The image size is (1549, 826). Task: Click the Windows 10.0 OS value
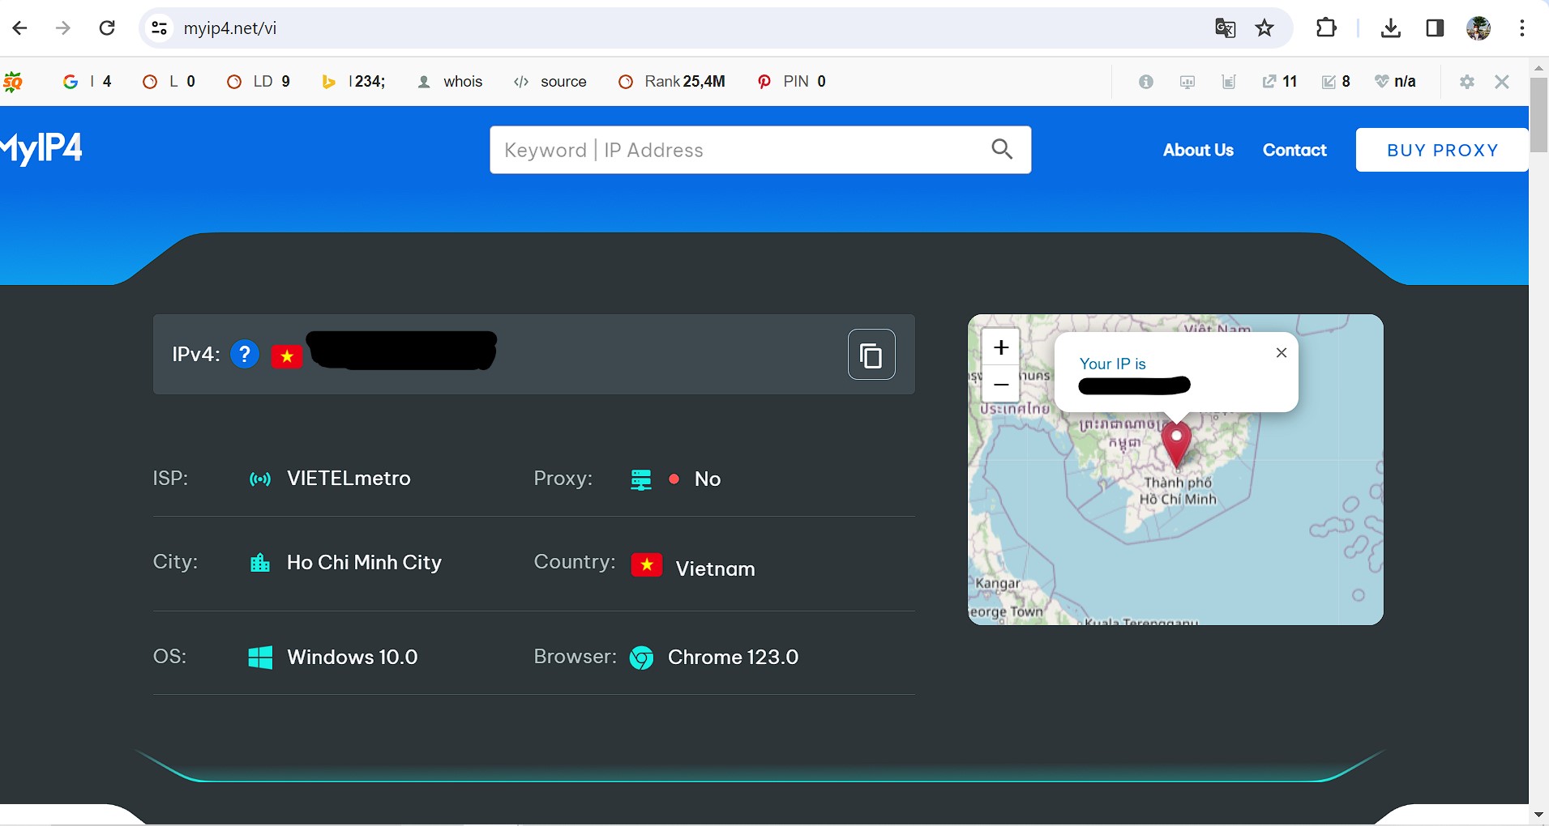[x=353, y=657]
